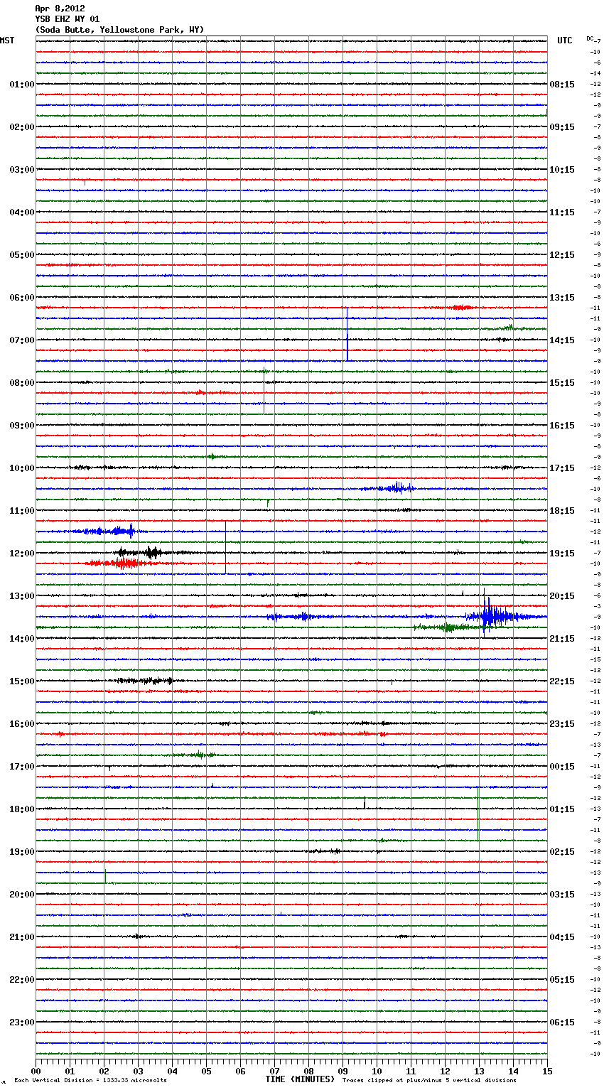Viewport: 604px width, 1090px height.
Task: Click the 'TIME (MINUTES)' axis title
Action: coord(300,1079)
